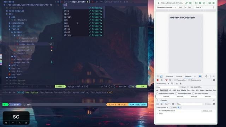Select the 2 zsh terminal tab

coord(27,104)
